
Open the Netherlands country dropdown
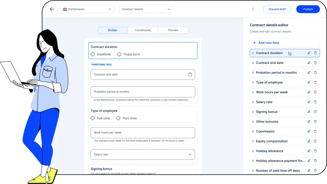point(87,9)
